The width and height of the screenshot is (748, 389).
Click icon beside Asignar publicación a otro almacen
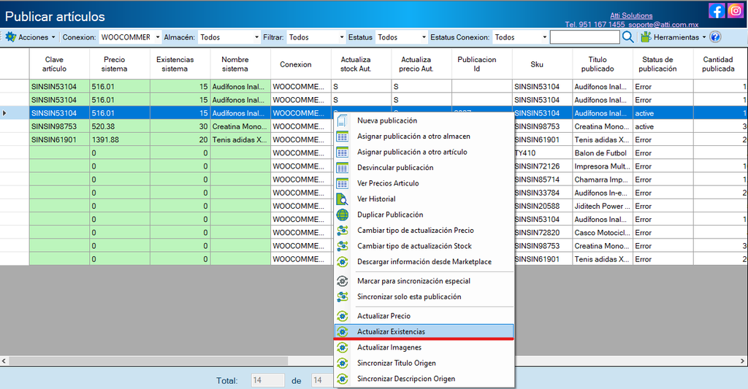click(342, 136)
